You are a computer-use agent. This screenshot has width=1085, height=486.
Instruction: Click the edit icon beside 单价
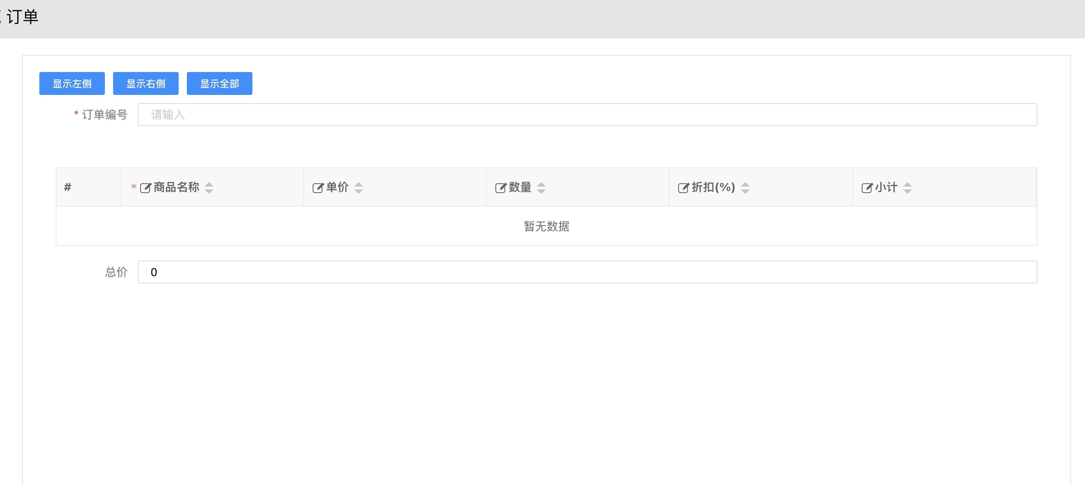click(x=318, y=187)
